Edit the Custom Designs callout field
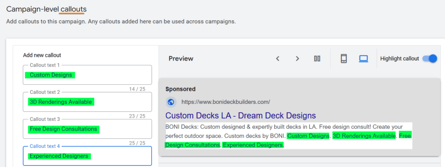Viewport: 445px width, 167px height. click(87, 75)
